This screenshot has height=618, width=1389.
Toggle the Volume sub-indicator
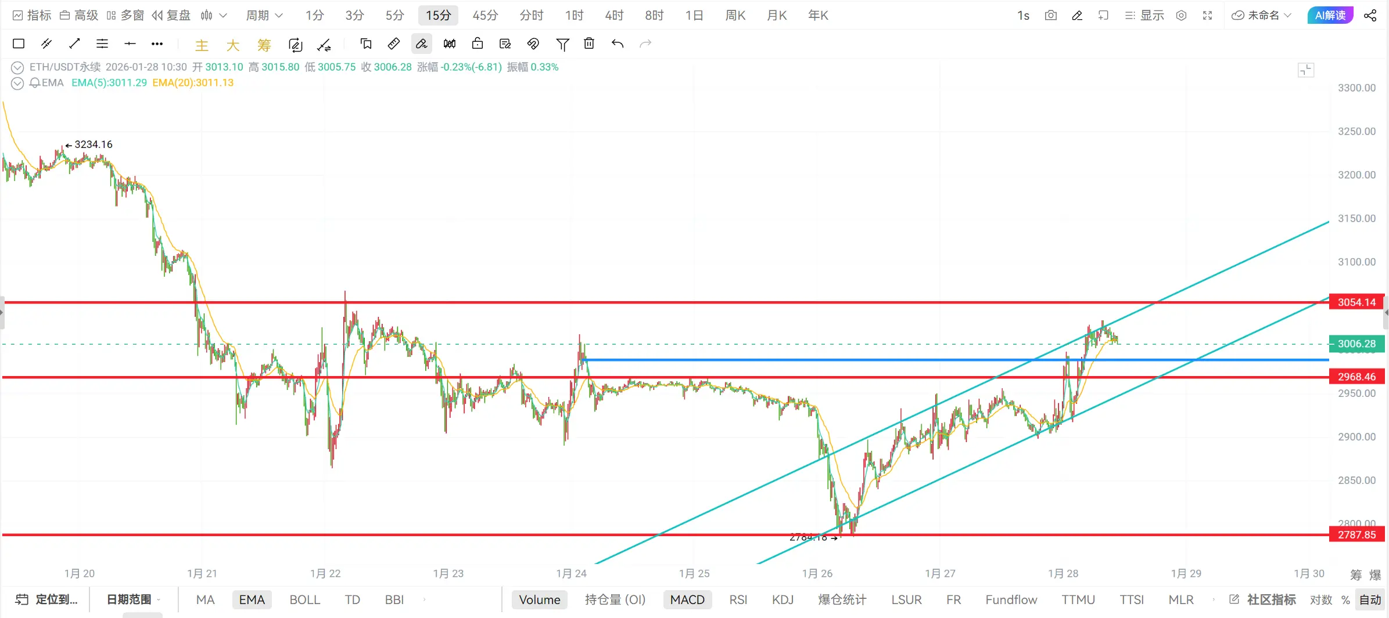coord(540,599)
